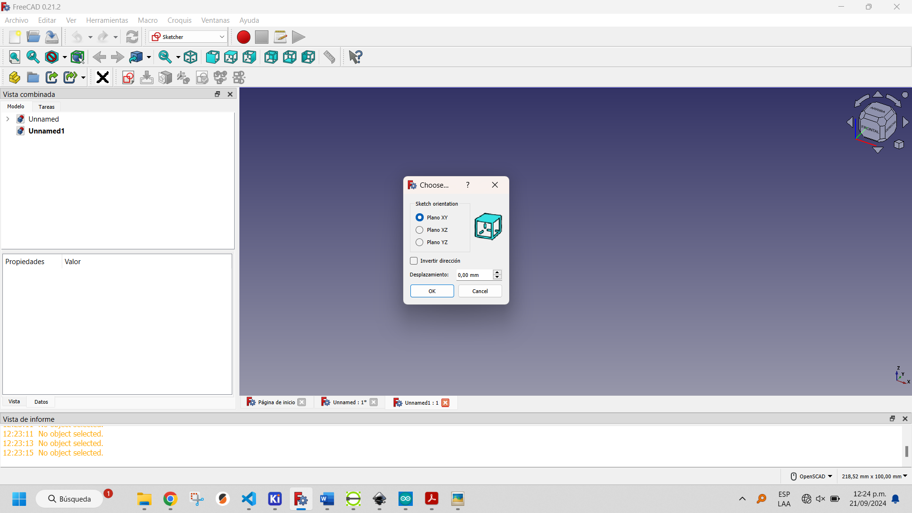The image size is (912, 513).
Task: Switch to right view icon
Action: (249, 57)
